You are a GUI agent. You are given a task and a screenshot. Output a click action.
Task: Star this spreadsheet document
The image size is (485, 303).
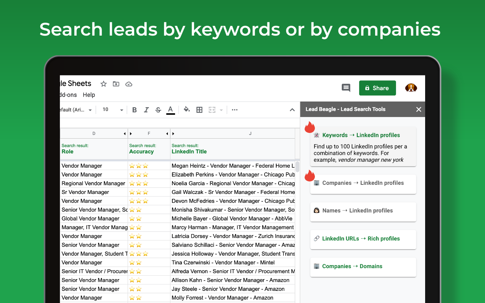point(103,84)
